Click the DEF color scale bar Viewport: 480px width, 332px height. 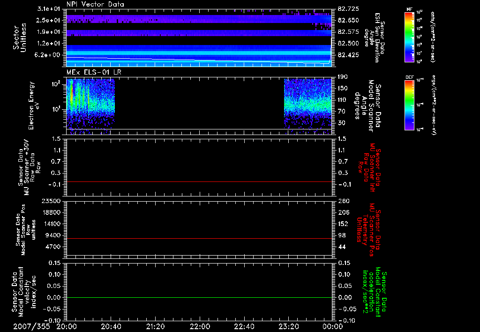coord(409,104)
